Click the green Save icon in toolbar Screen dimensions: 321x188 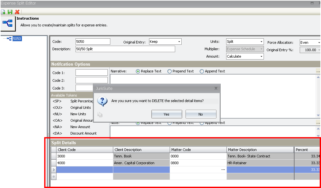click(10, 12)
